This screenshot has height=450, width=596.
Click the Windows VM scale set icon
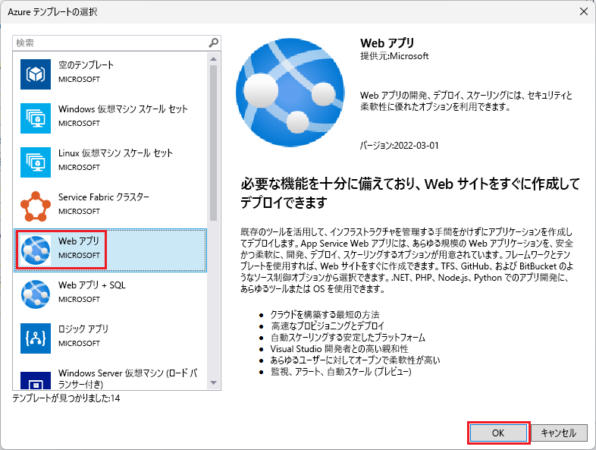(36, 118)
